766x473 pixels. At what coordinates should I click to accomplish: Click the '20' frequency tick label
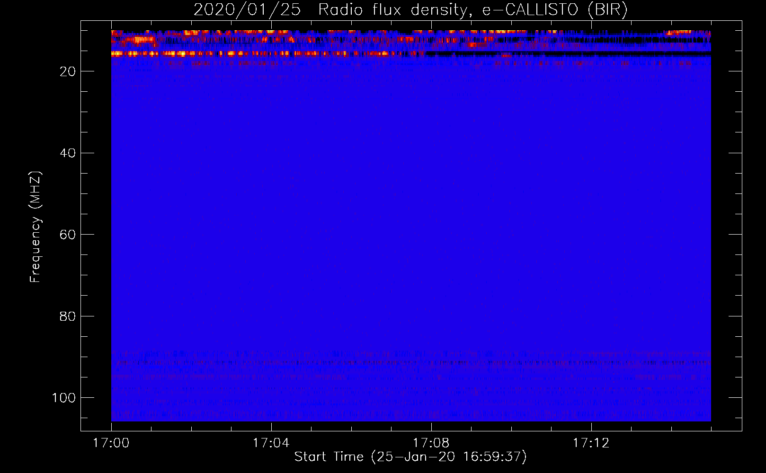click(x=68, y=71)
